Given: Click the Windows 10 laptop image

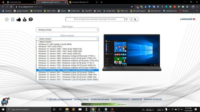Looking at the screenshot, I should click(x=132, y=53).
